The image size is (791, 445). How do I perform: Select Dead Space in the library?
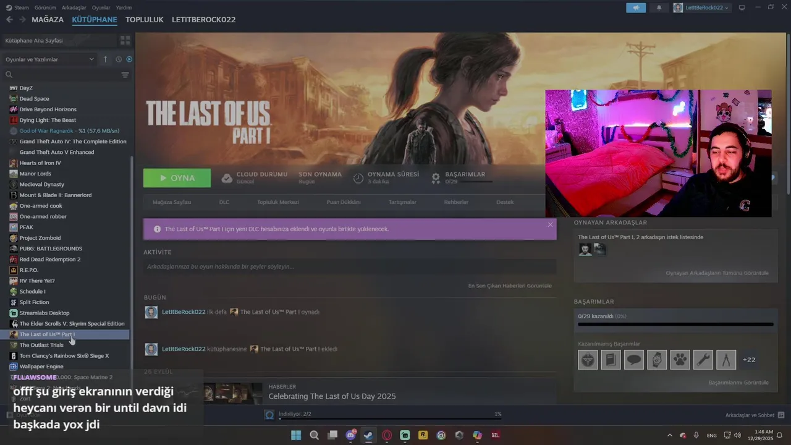click(34, 98)
